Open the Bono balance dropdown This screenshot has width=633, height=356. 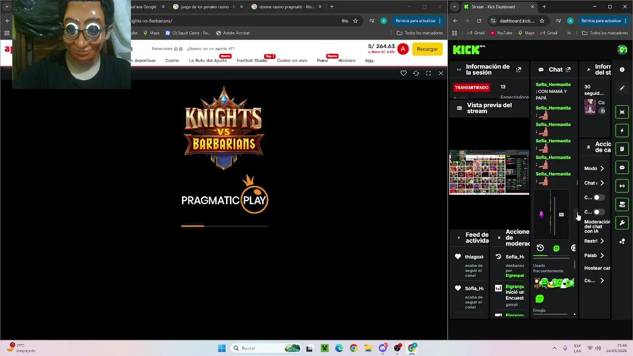pos(382,52)
